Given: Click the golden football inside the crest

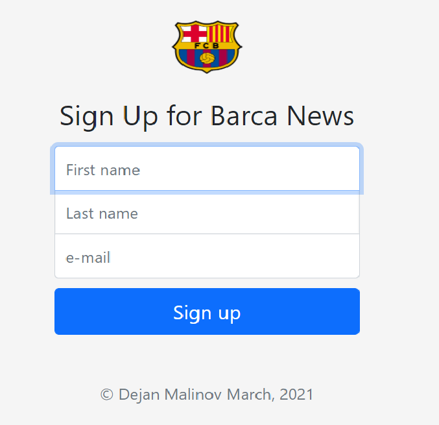Looking at the screenshot, I should click(x=208, y=58).
